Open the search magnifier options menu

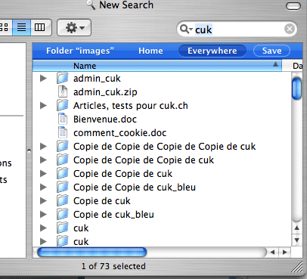point(187,29)
